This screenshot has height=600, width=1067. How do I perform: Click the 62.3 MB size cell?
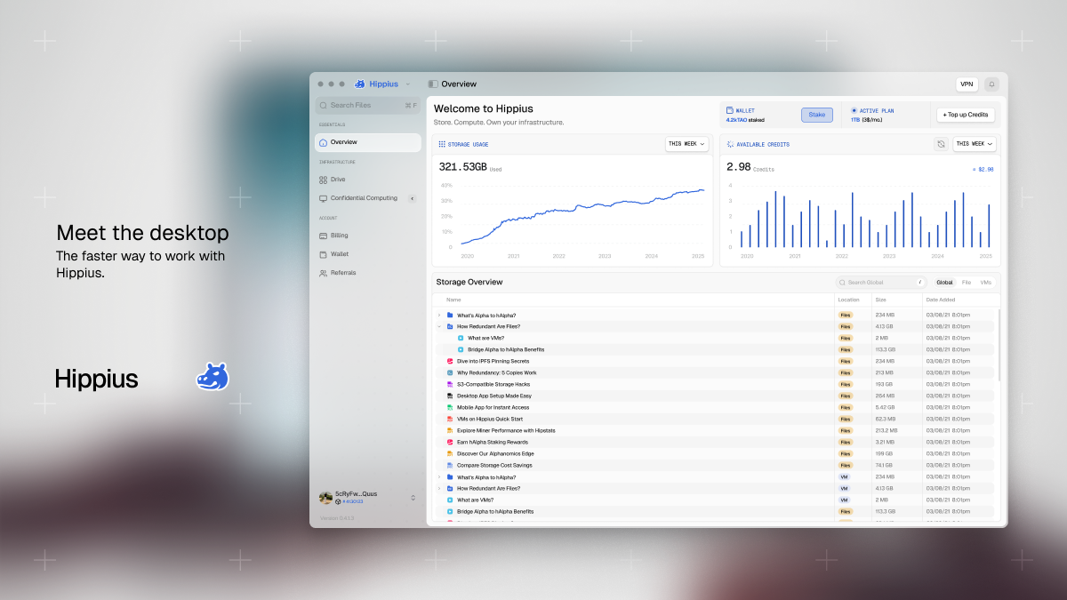tap(886, 419)
